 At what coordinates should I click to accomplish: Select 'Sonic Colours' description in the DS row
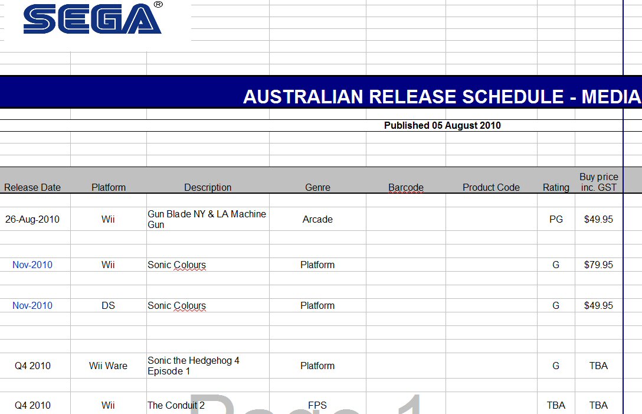coord(208,305)
